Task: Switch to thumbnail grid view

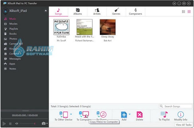Action: tap(189, 12)
